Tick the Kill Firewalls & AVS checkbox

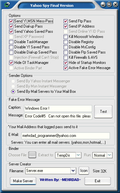66,57
